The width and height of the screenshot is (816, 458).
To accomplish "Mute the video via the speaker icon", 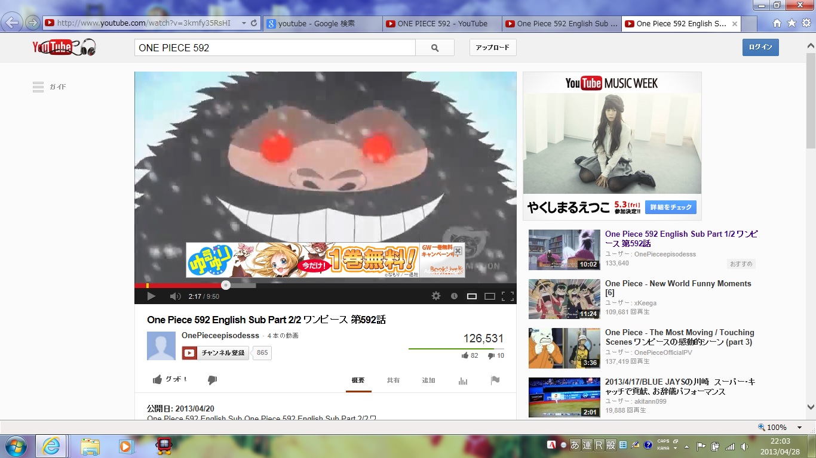I will pyautogui.click(x=175, y=296).
